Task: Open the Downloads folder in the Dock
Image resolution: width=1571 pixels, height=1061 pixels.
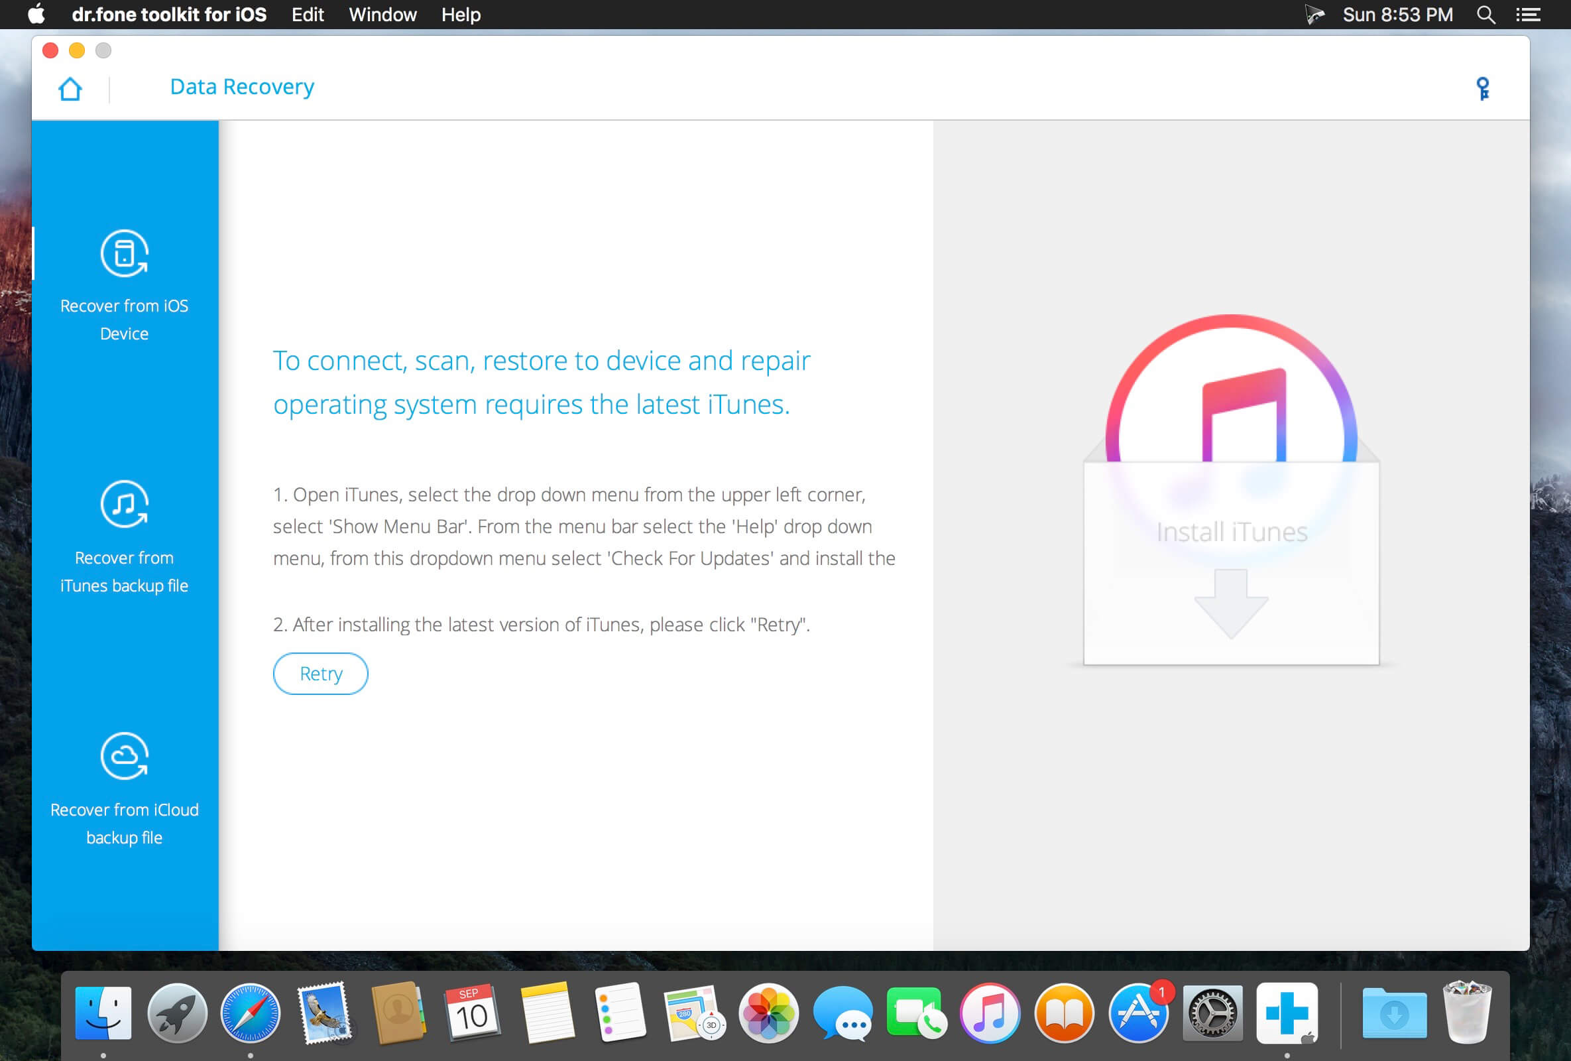Action: pos(1394,1013)
